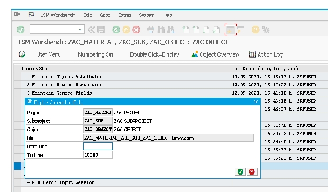Click the Project field ZAC_MATERI

click(98, 112)
